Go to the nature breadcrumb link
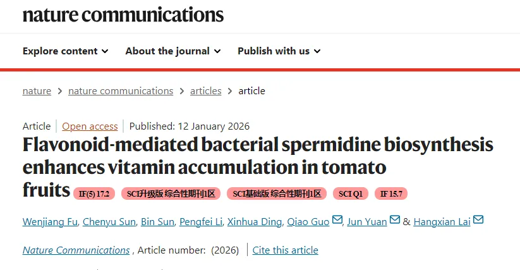Viewport: 520px width, 270px height. (x=37, y=91)
